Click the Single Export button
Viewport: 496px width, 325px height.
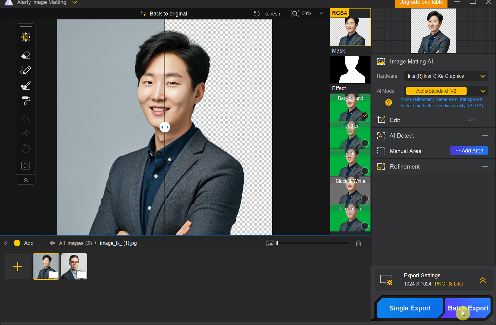(410, 308)
